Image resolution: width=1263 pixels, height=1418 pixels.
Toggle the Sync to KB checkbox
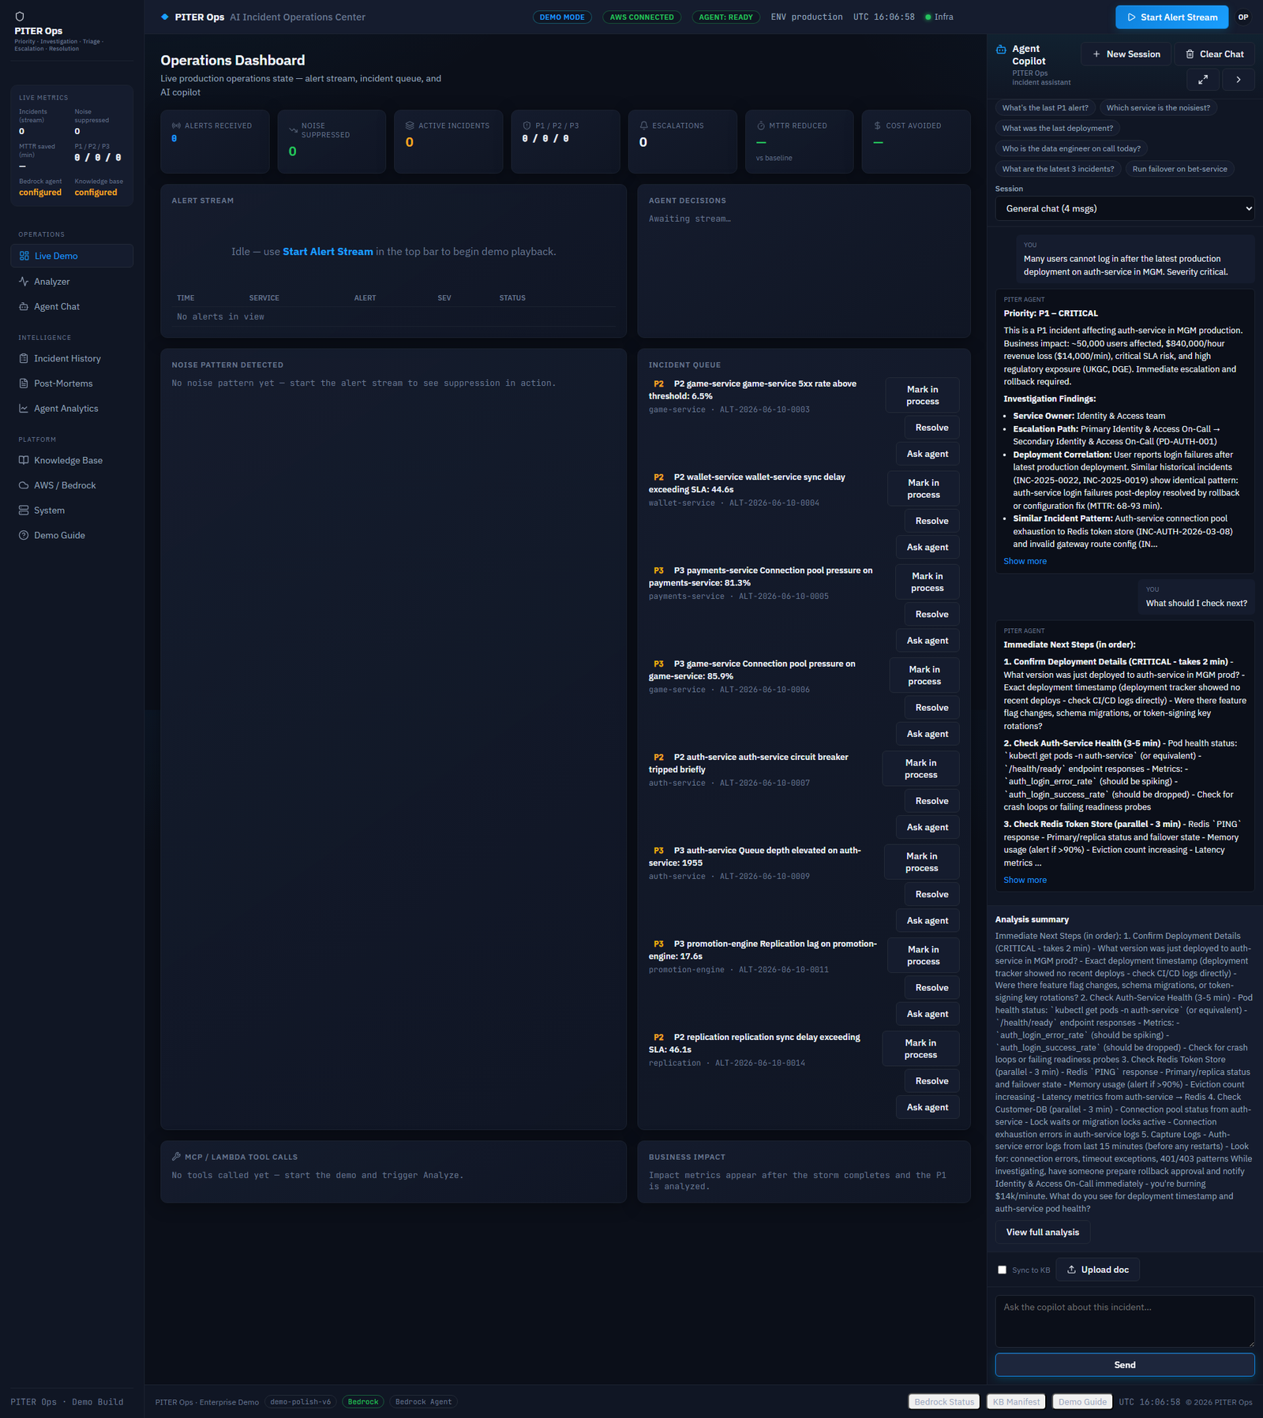coord(1002,1270)
